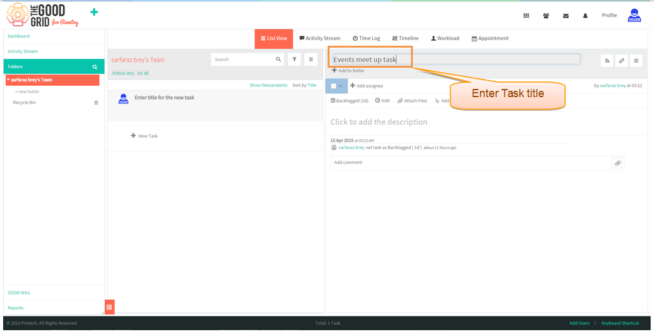Open the apps grid icon in header
The height and width of the screenshot is (334, 654).
(526, 16)
